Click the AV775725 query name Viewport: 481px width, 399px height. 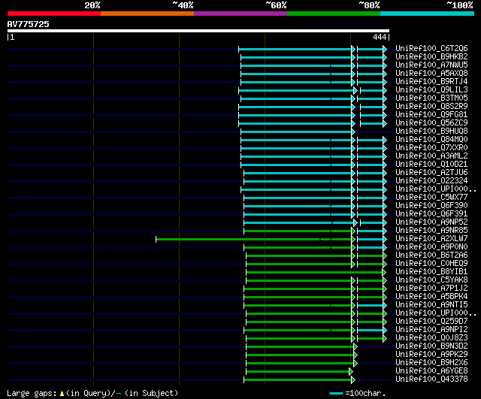[29, 24]
